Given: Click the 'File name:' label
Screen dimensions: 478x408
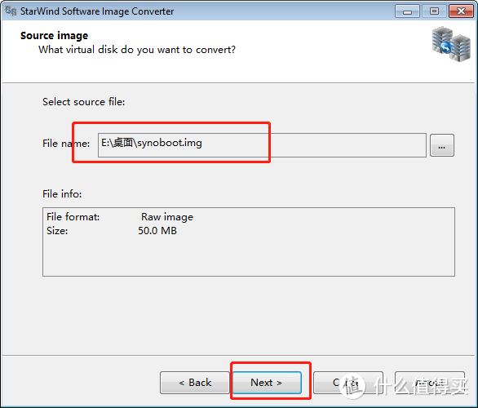Looking at the screenshot, I should pos(66,144).
